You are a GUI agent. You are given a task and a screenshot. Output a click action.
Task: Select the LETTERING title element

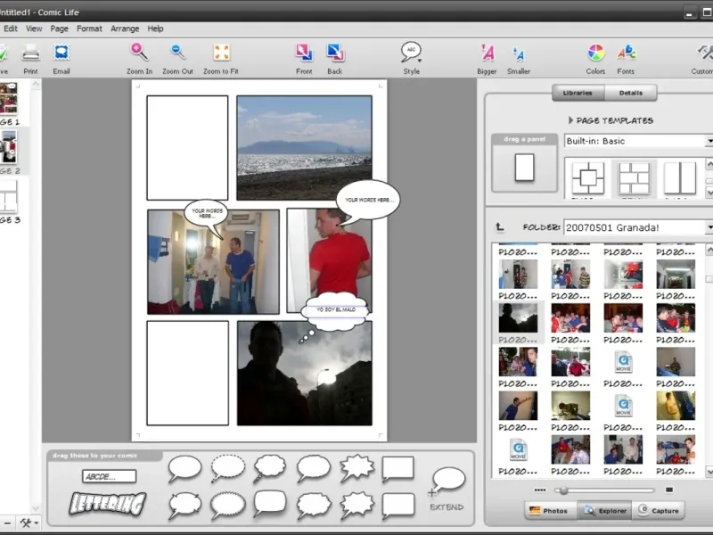[x=107, y=504]
